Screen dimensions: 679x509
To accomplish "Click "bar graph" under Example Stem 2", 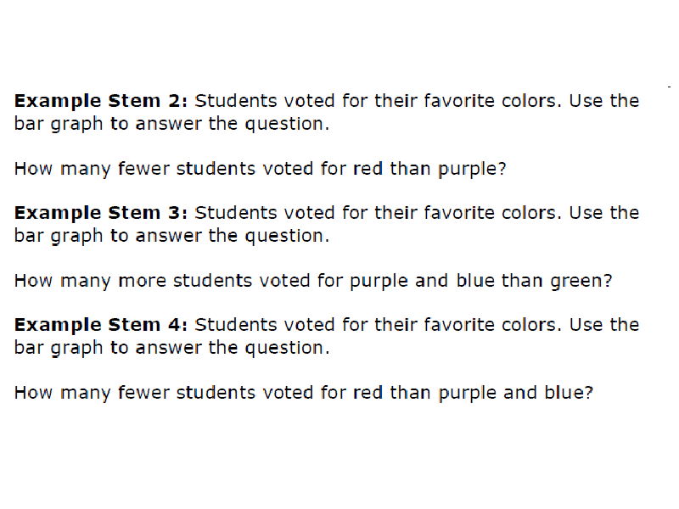I will (59, 125).
